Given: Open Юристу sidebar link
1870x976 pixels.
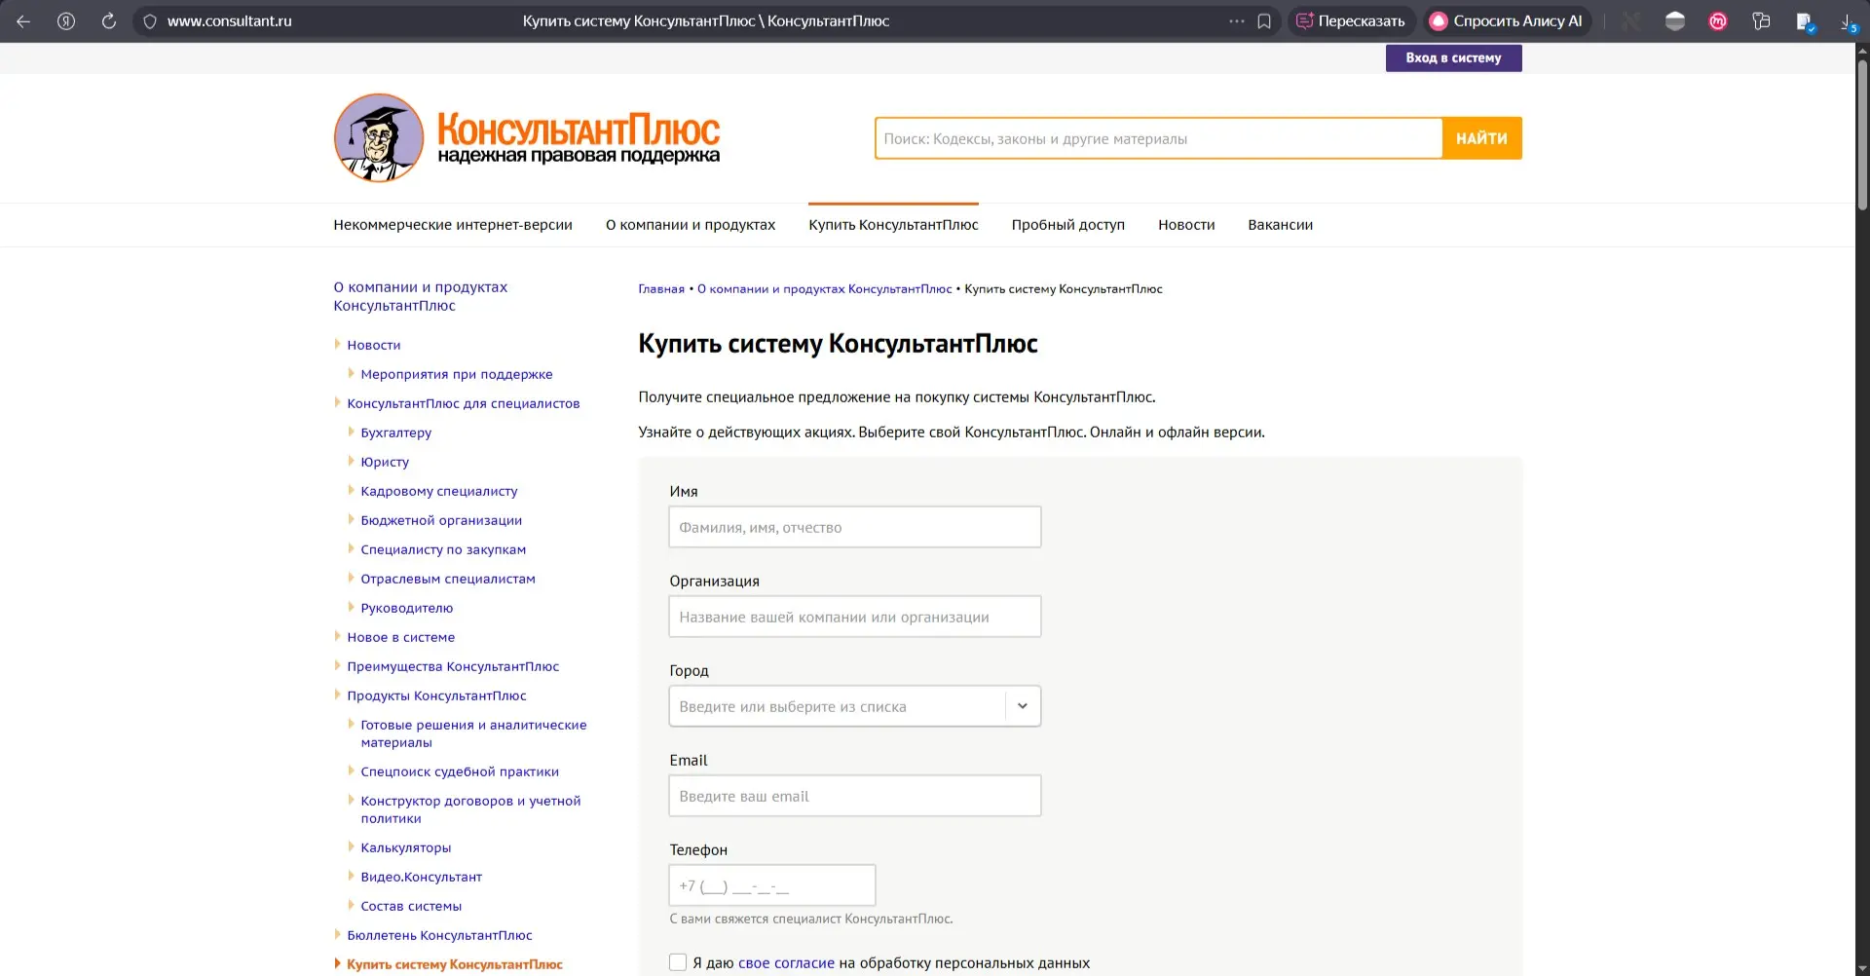Looking at the screenshot, I should click(385, 462).
